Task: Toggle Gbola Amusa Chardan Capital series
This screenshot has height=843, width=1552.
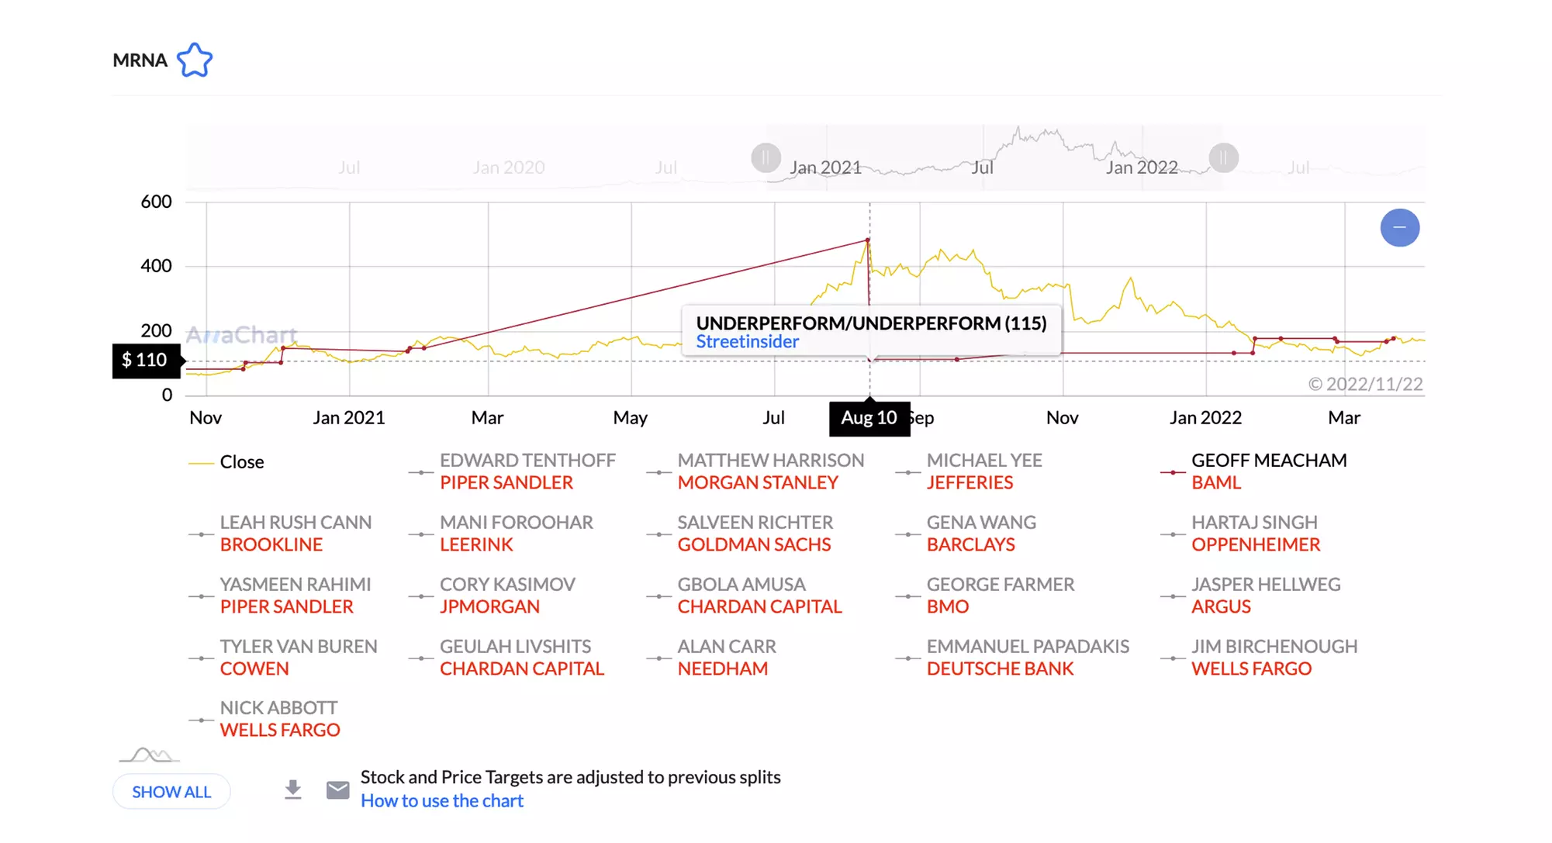Action: [745, 596]
